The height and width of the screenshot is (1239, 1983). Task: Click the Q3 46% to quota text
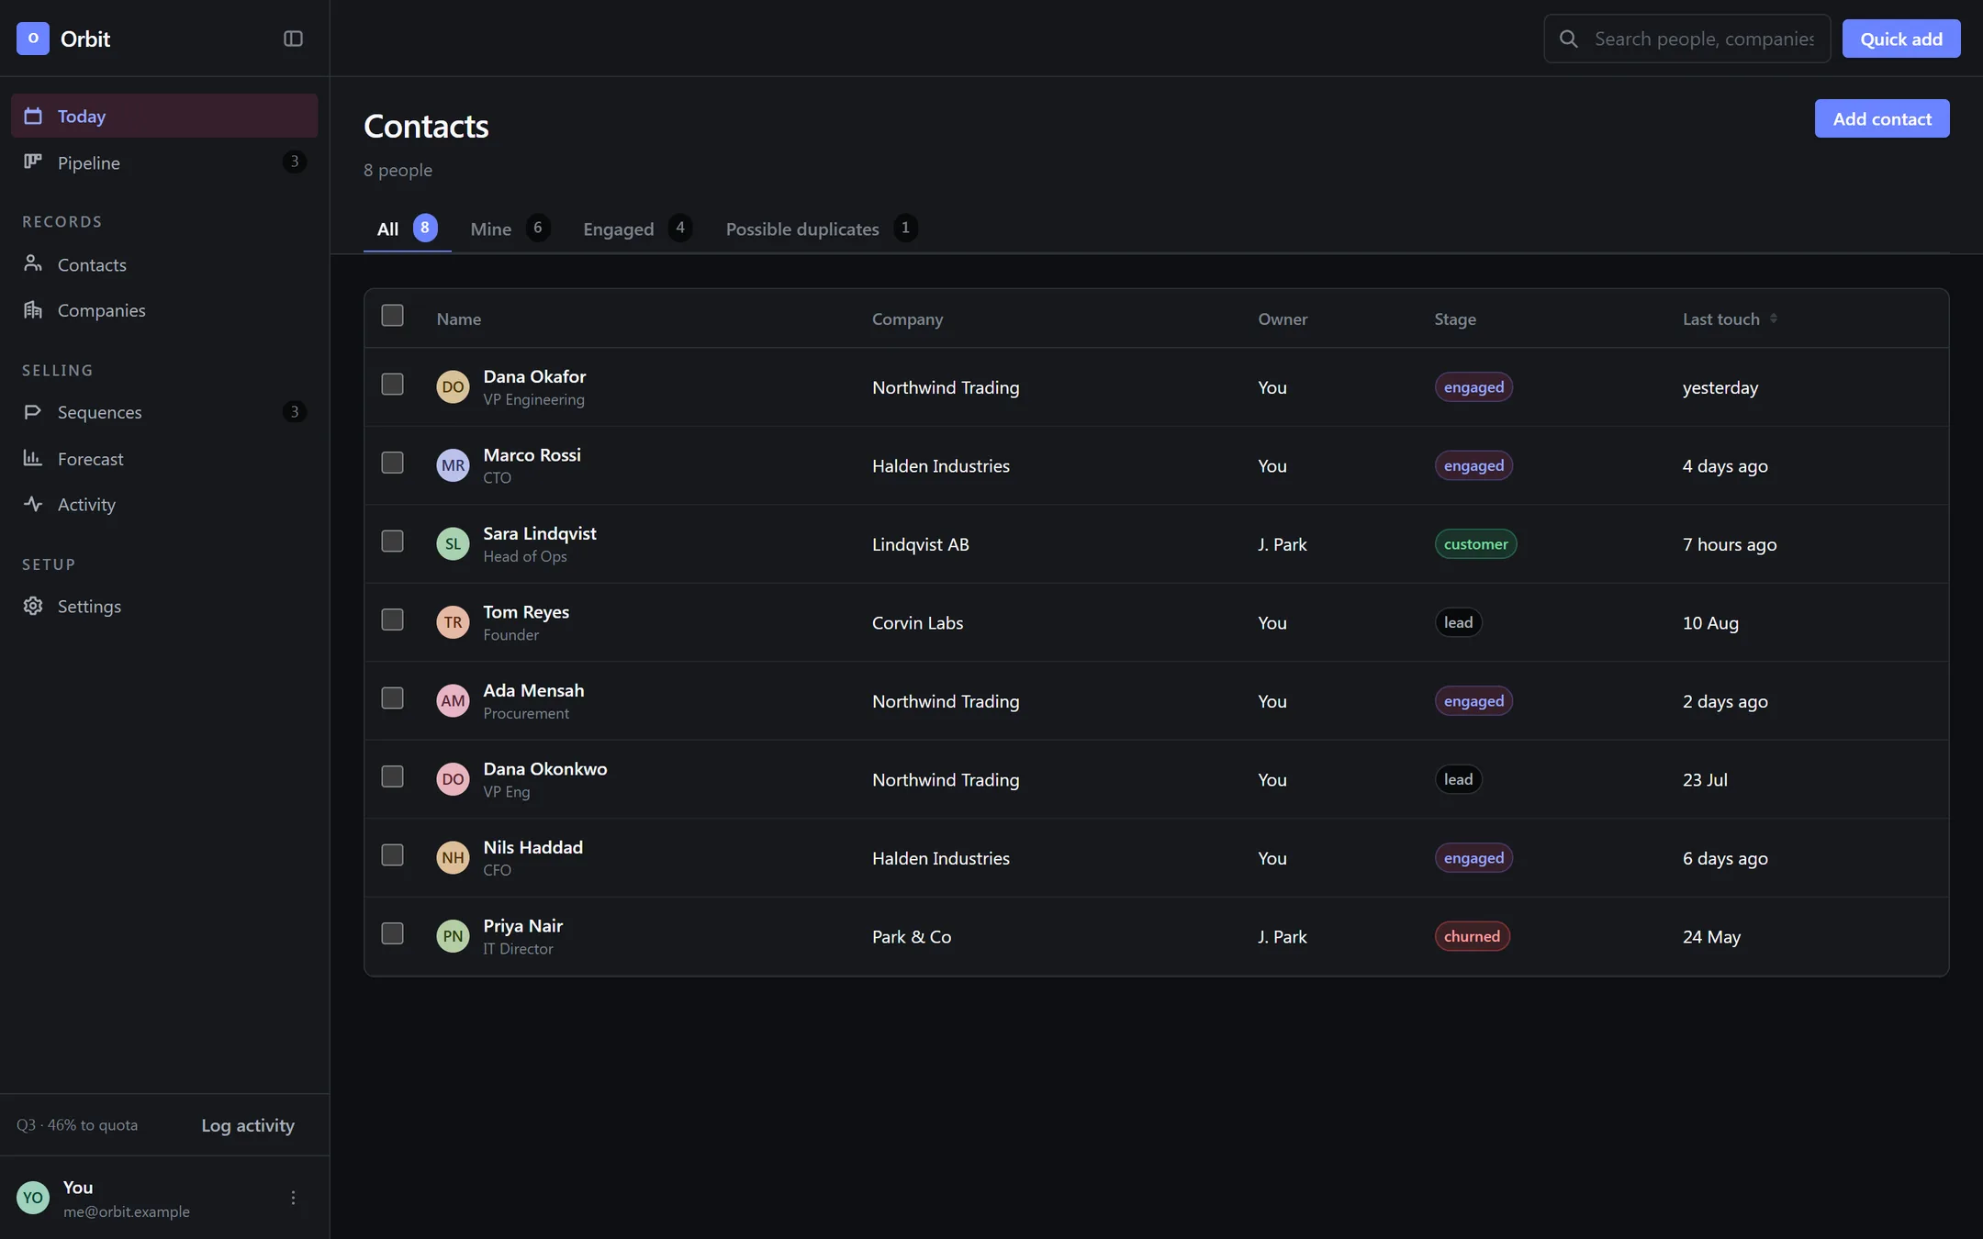(x=77, y=1125)
